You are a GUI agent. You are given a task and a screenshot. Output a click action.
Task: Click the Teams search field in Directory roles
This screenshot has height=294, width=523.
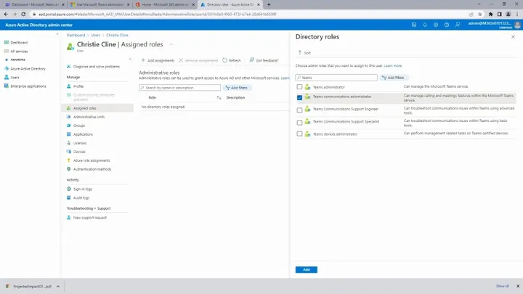click(336, 78)
